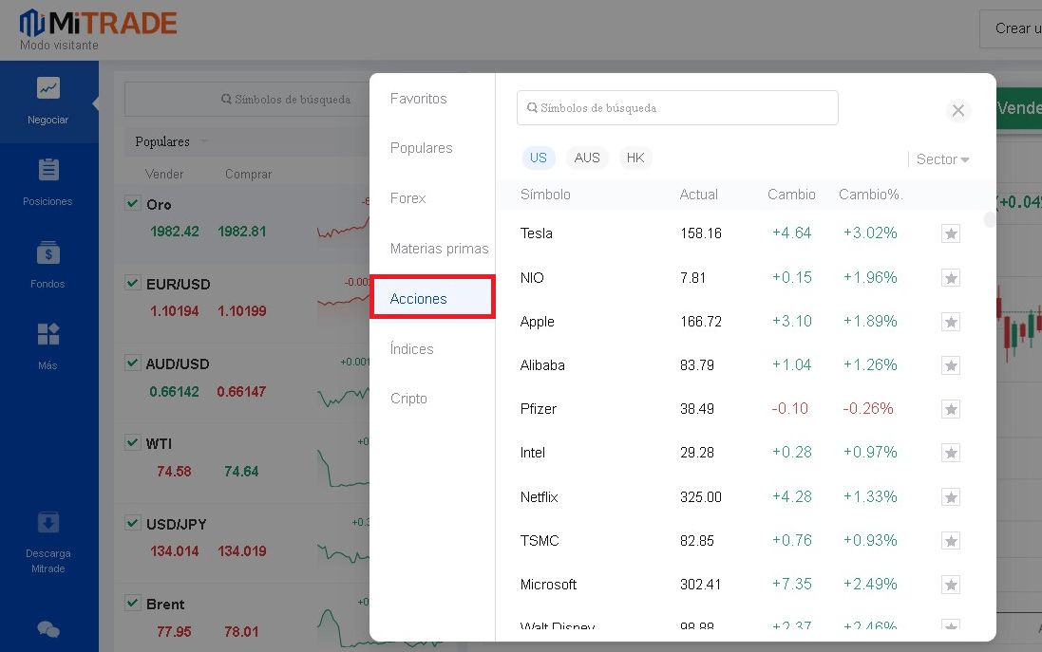Screen dimensions: 1042x652
Task: Focus the dialog symbol search field
Action: click(677, 107)
